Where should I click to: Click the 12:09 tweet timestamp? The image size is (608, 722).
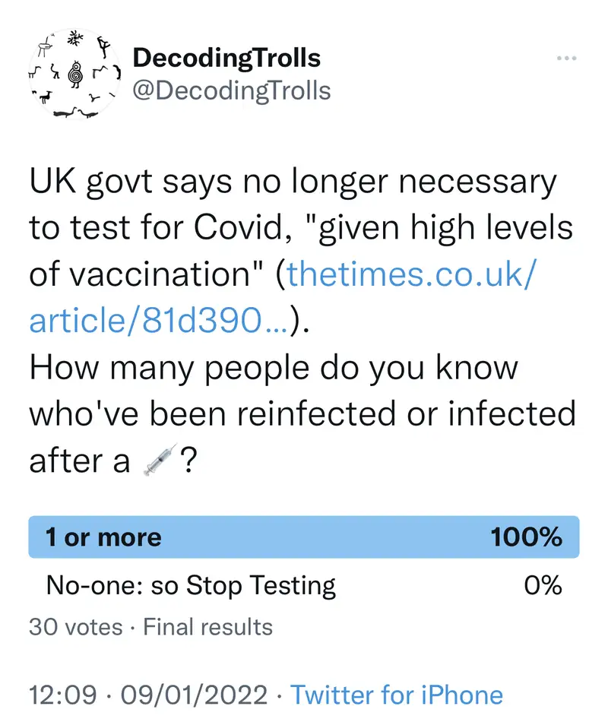click(x=61, y=695)
